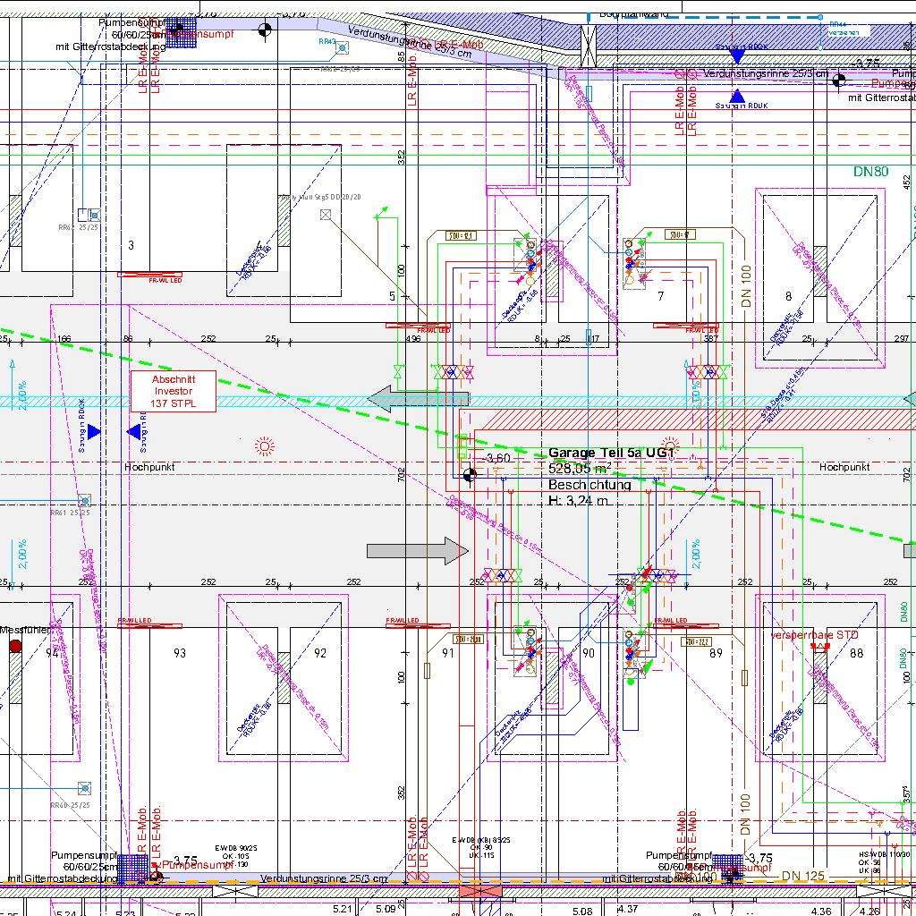Viewport: 916px width, 916px height.
Task: Select the Poly Mull crossed-box symbol
Action: tap(326, 215)
